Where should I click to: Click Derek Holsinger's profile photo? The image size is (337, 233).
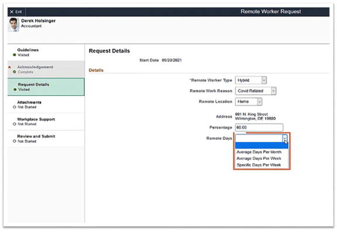coord(13,25)
